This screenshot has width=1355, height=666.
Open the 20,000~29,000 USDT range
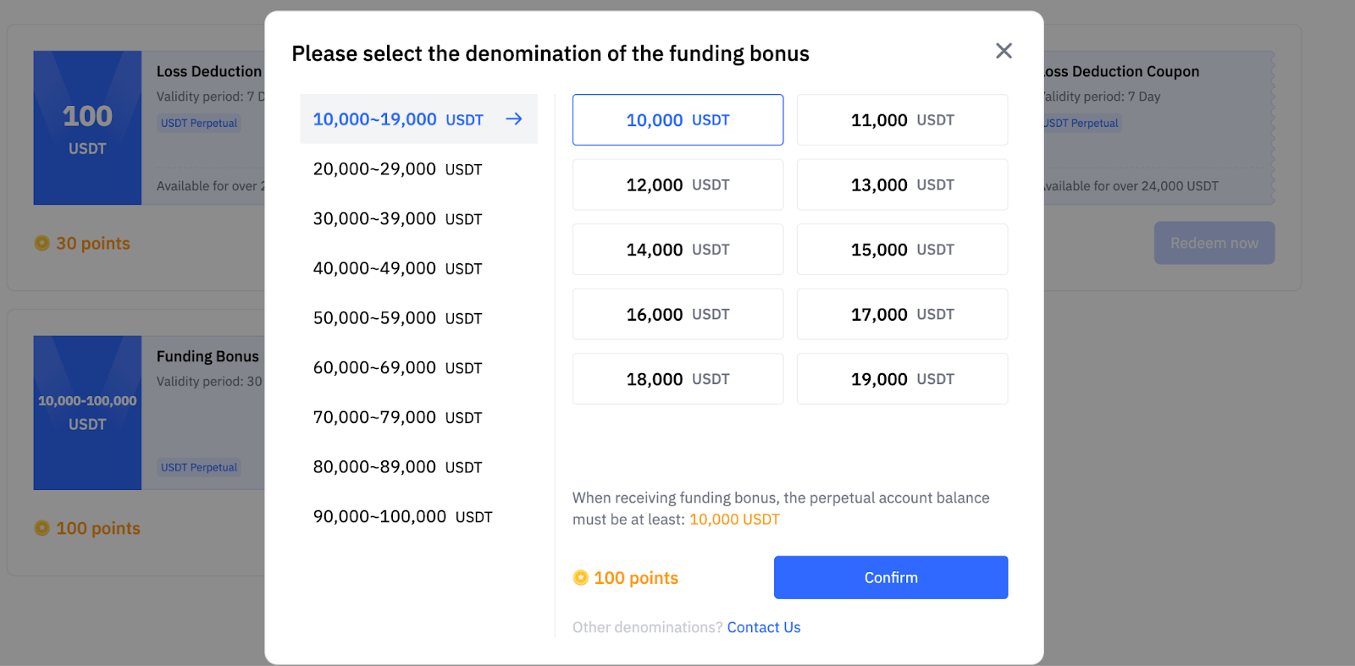397,169
